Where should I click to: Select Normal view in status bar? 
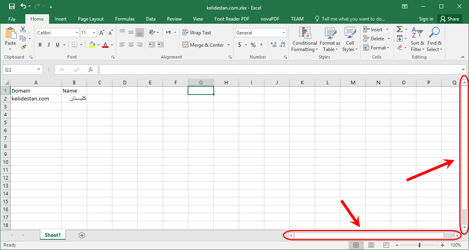click(356, 245)
